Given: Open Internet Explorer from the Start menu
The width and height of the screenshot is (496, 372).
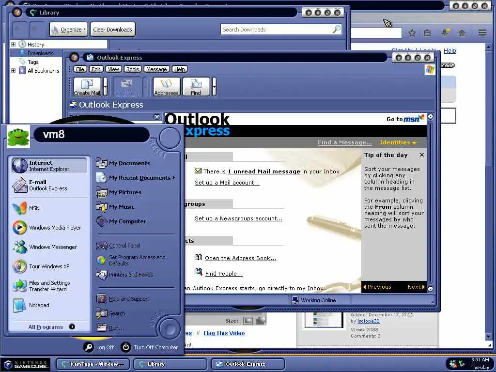Looking at the screenshot, I should pyautogui.click(x=49, y=166).
